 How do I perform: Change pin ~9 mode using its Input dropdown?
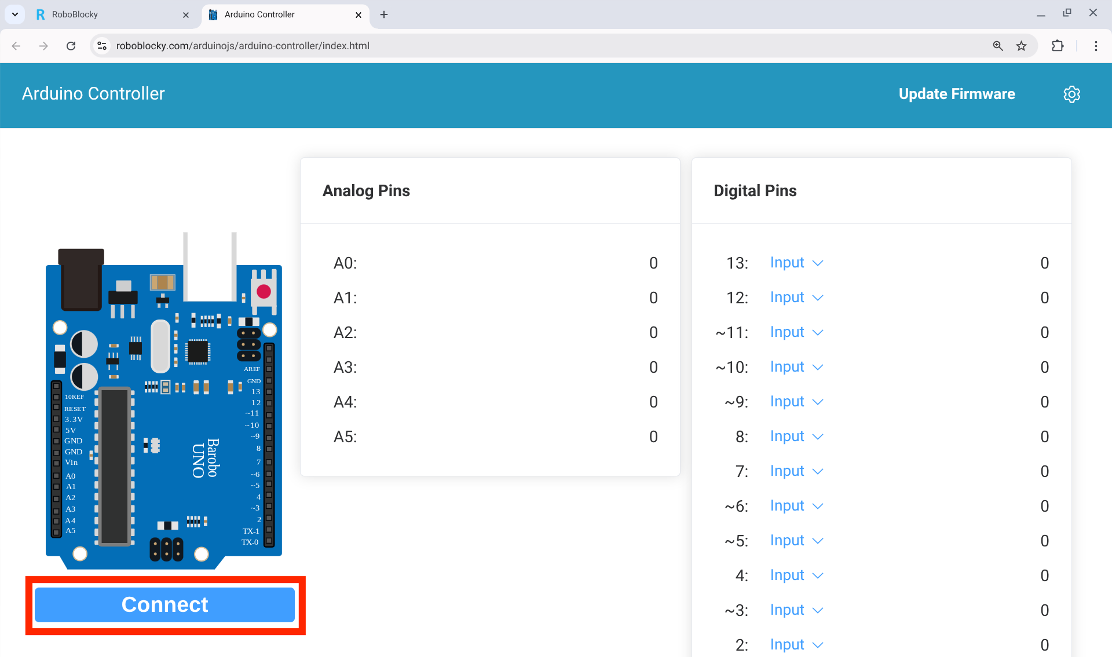point(797,401)
